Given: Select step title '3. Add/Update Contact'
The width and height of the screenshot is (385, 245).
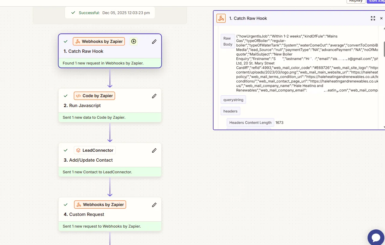Looking at the screenshot, I should tap(88, 160).
